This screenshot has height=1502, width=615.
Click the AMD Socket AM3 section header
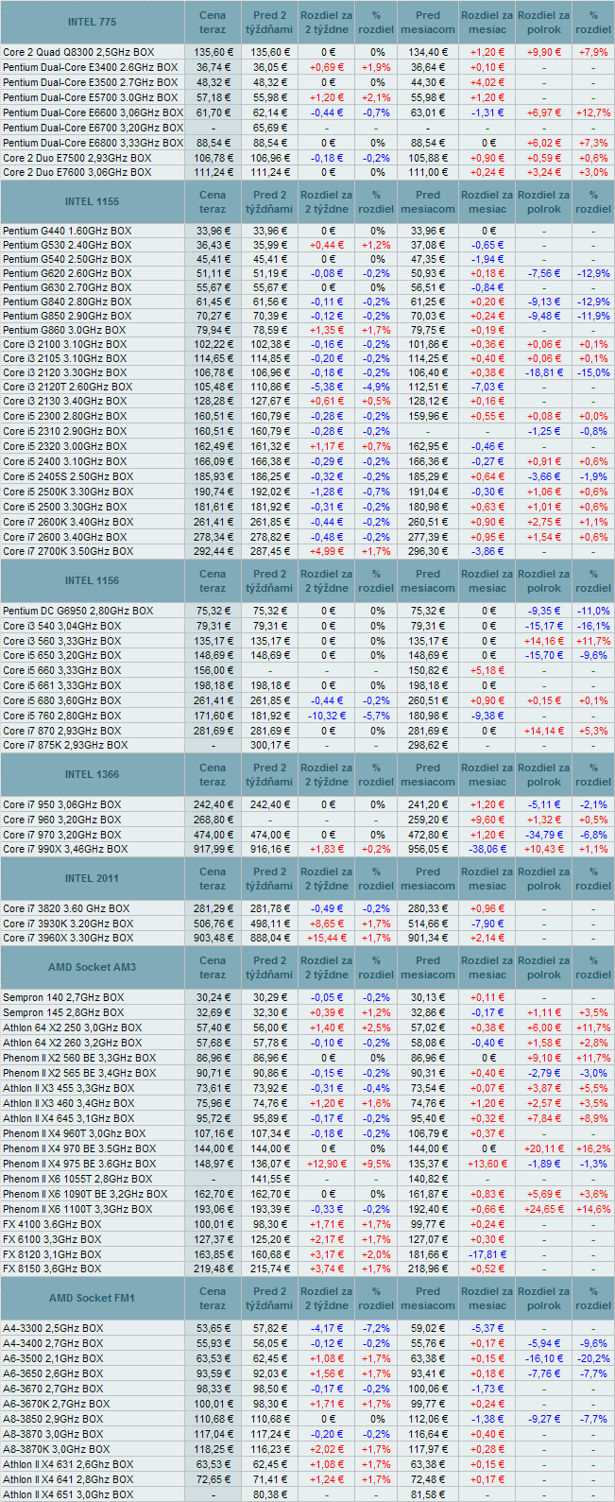93,967
